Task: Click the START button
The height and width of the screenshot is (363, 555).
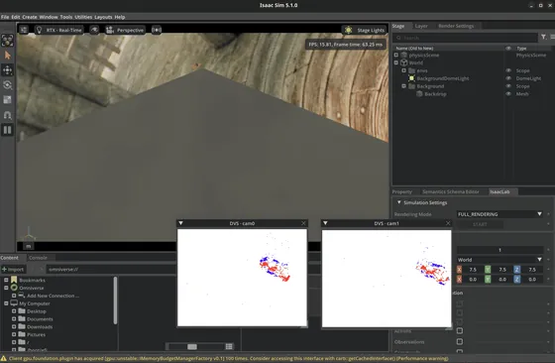Action: [x=480, y=224]
